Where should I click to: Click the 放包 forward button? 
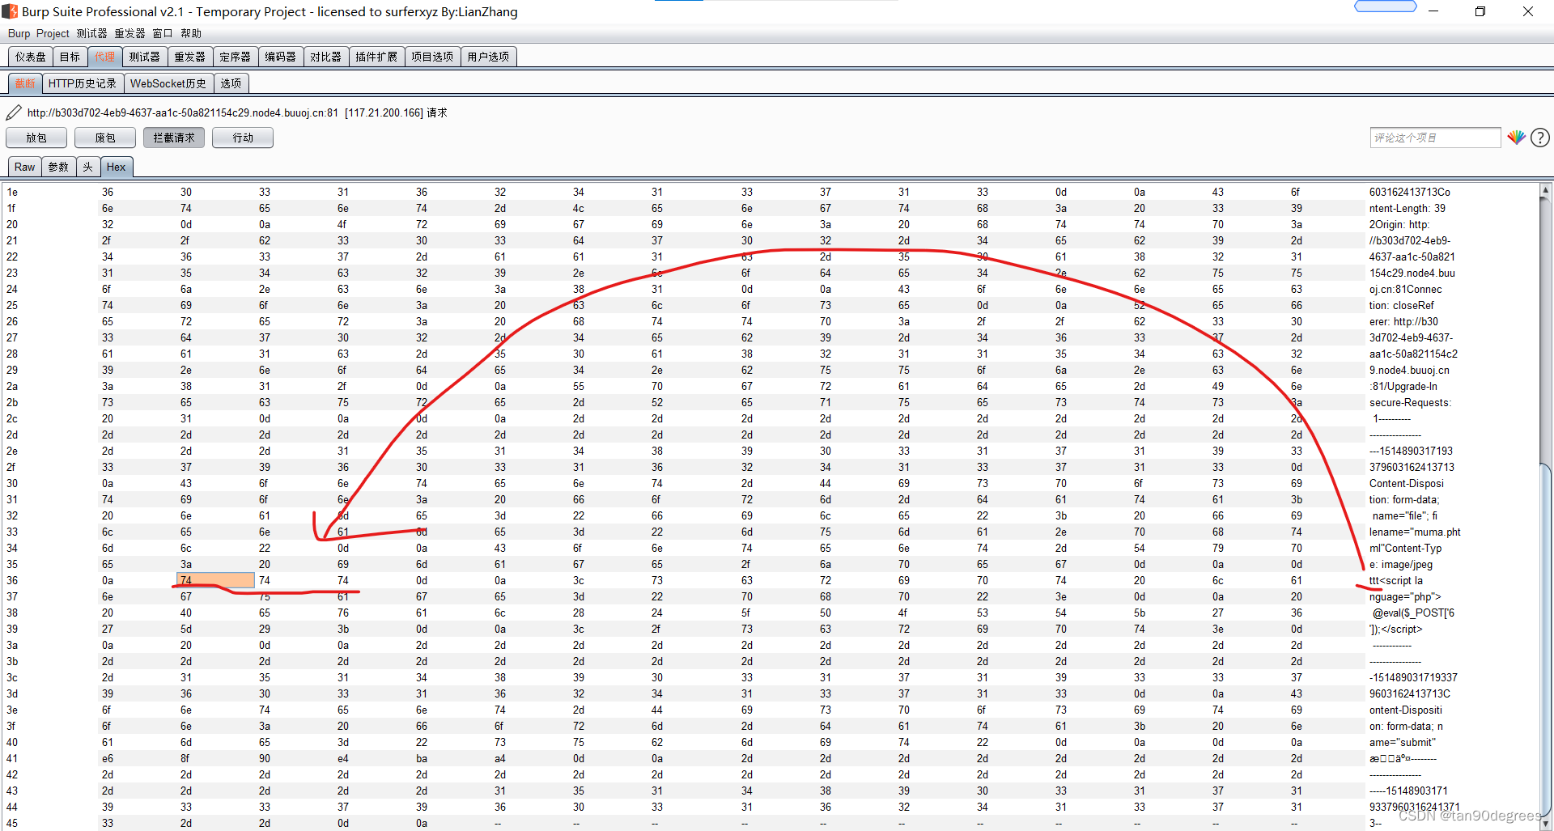click(36, 138)
